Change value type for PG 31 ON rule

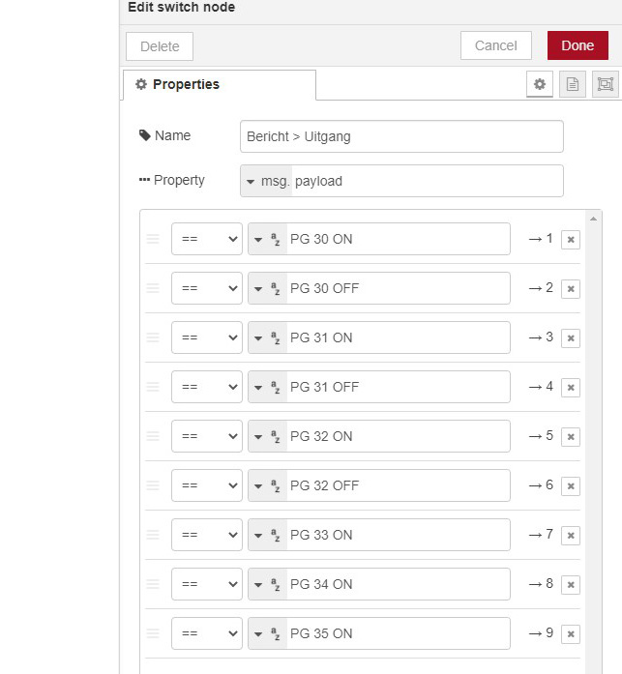(267, 337)
